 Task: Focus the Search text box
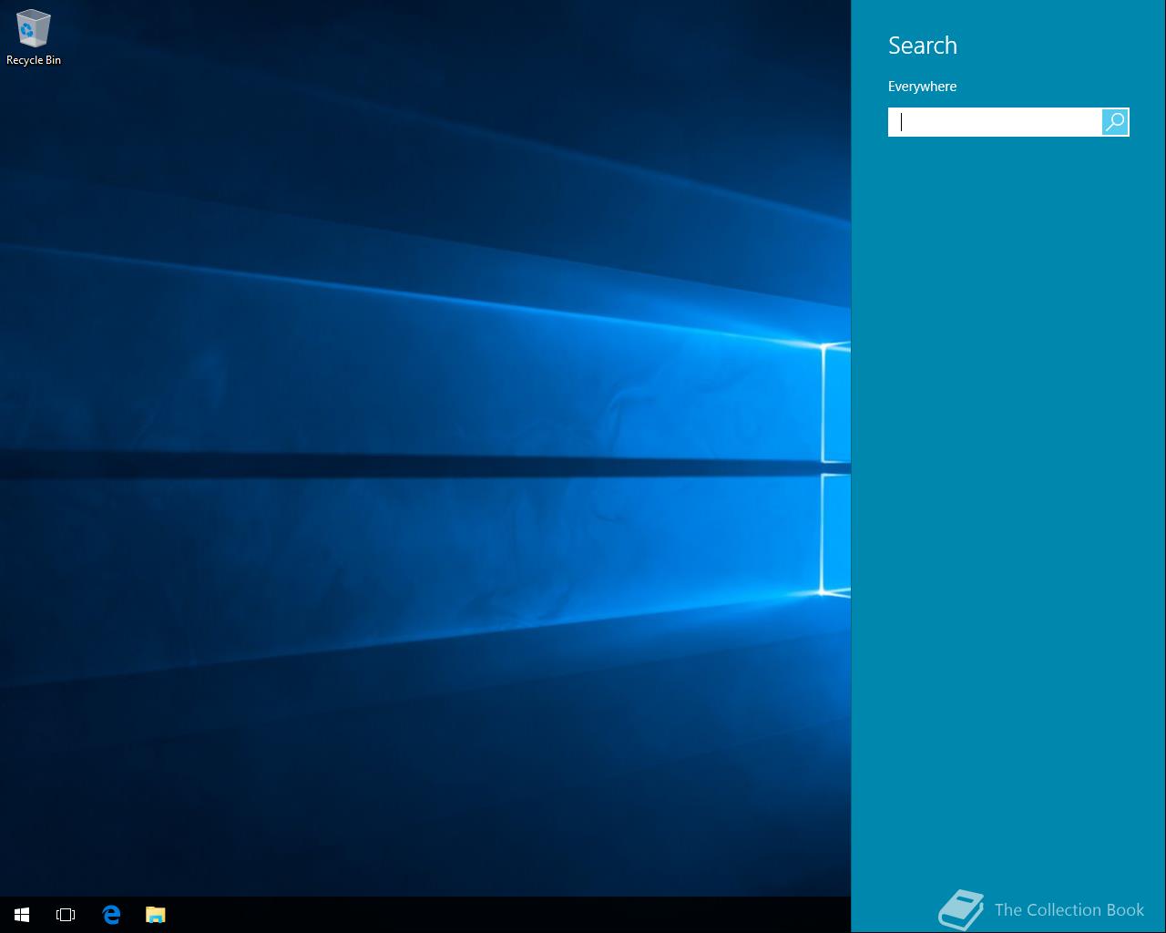click(995, 122)
